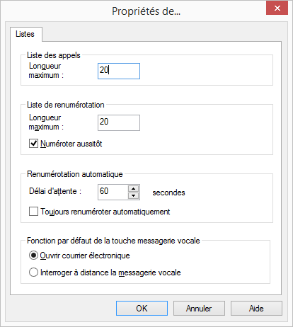Click the Listes tab
Screen dimensions: 293x327
point(26,34)
